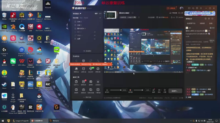
Task: Open the headset support icon in title bar
Action: point(193,8)
